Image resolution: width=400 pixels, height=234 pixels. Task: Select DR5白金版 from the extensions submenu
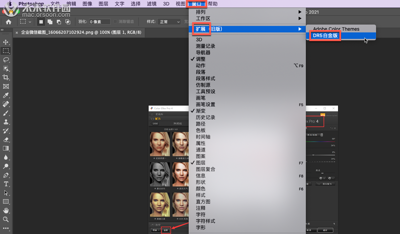point(324,35)
